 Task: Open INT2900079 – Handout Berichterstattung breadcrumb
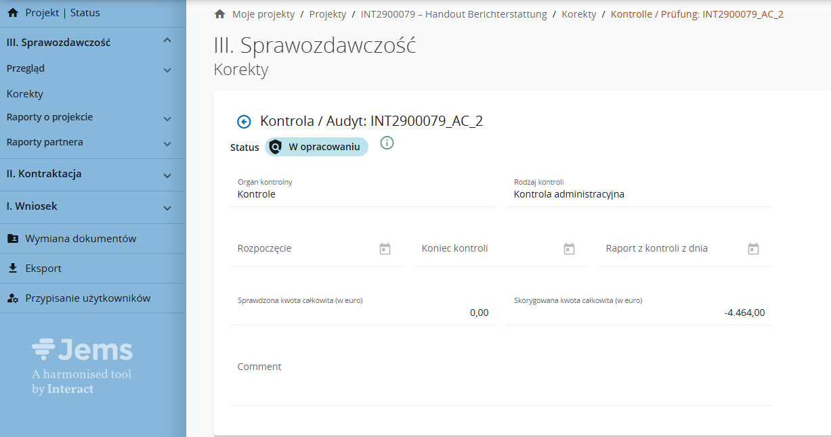453,14
